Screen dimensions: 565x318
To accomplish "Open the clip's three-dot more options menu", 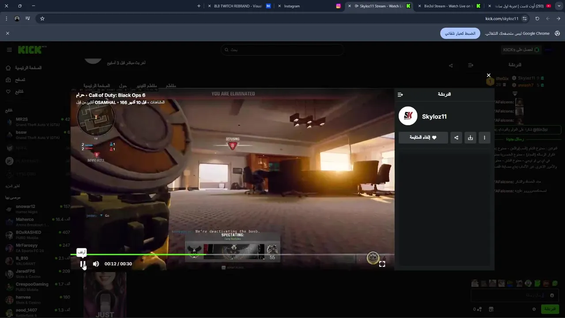I will pos(484,137).
